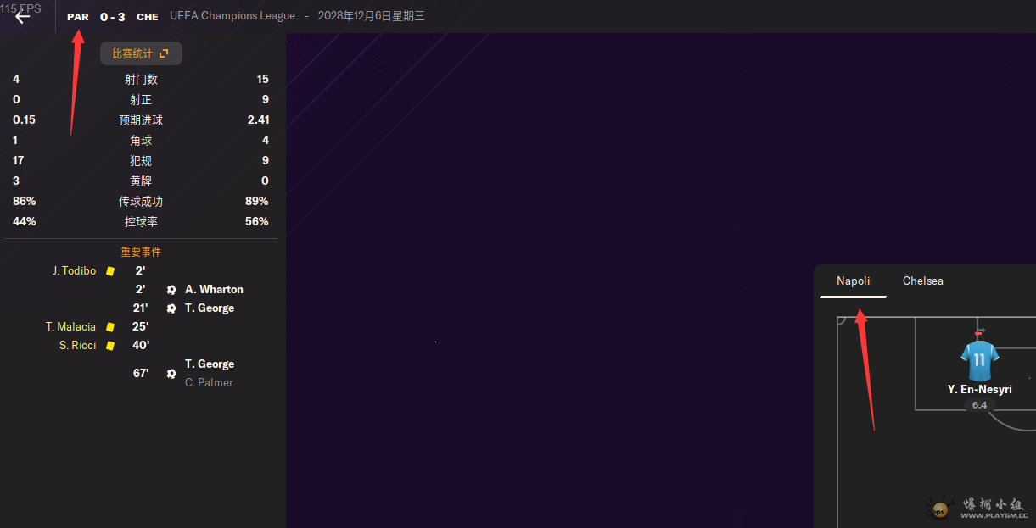This screenshot has width=1036, height=528.
Task: Select T. George in the 67' goal event
Action: point(210,364)
